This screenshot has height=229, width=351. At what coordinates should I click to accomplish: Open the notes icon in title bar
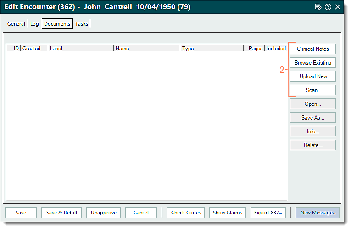pos(318,7)
